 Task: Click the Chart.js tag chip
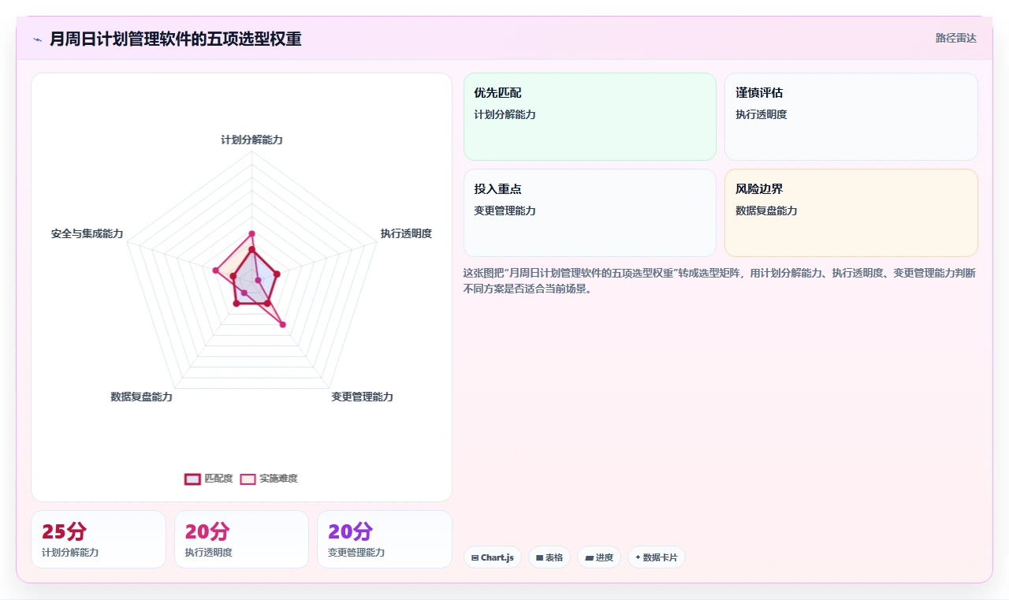tap(492, 557)
